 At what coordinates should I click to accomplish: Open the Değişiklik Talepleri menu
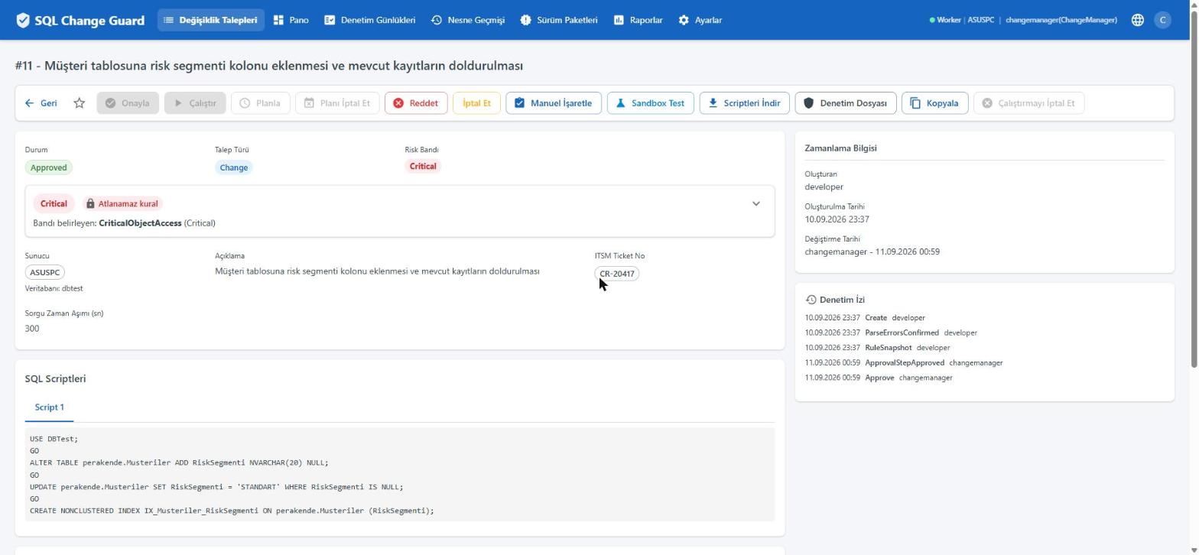[x=210, y=20]
